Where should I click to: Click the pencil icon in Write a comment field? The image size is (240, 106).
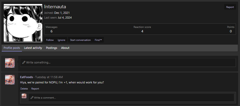click(32, 98)
